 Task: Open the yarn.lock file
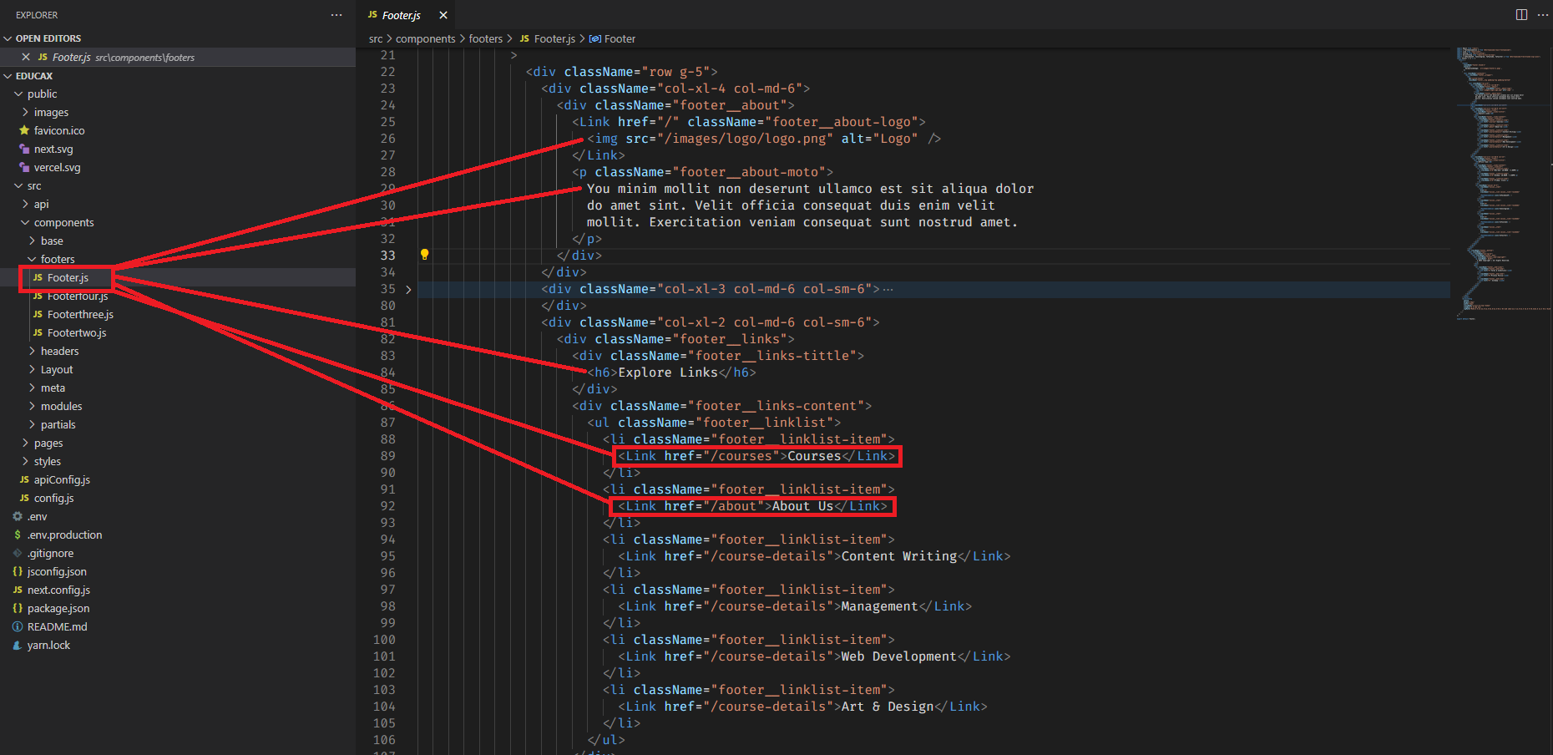coord(48,645)
